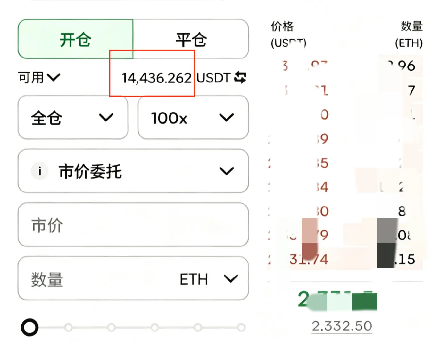This screenshot has height=343, width=440.
Task: Click the underlined 2,332.50 mark price
Action: pyautogui.click(x=342, y=326)
